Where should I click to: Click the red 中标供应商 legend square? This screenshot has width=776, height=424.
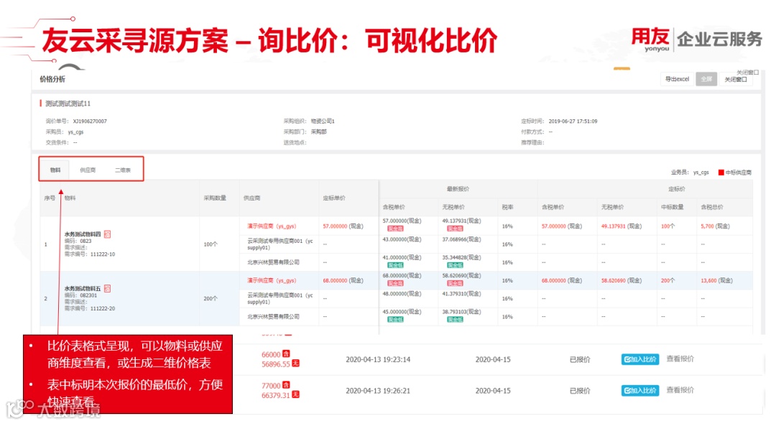721,172
